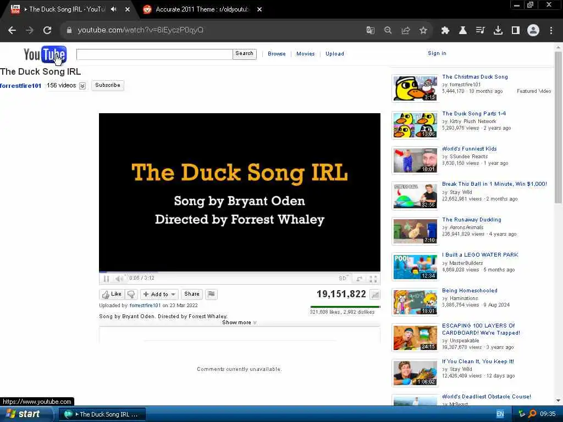This screenshot has width=563, height=422.
Task: Toggle the side panel icon
Action: tap(516, 30)
